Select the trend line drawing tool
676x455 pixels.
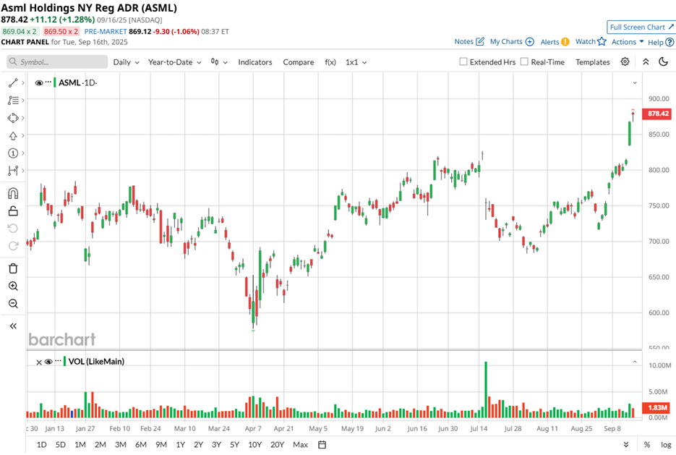pos(13,82)
